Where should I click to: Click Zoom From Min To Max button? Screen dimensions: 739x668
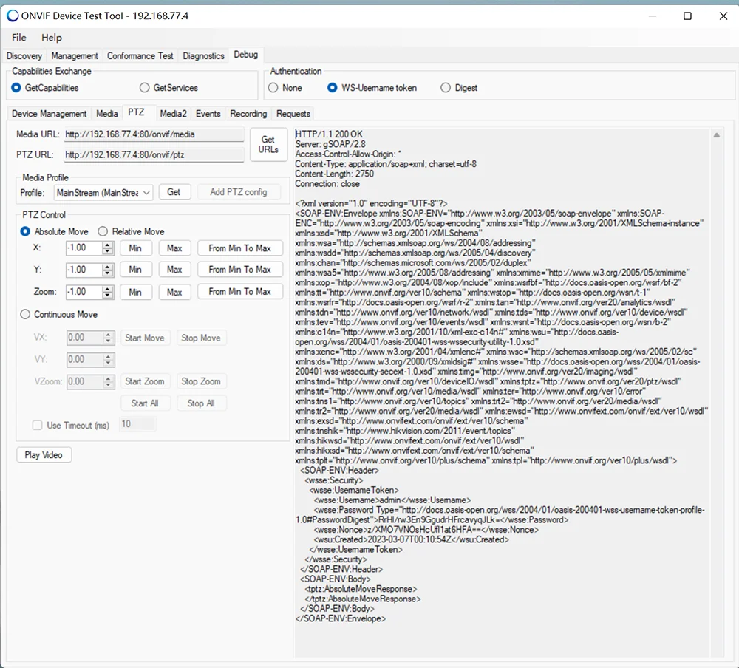click(240, 292)
